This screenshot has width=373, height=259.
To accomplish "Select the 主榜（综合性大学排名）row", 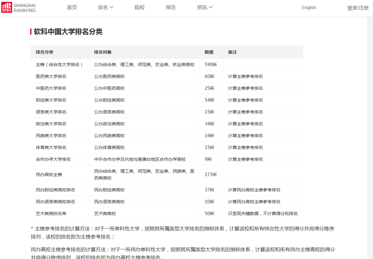I will coord(59,65).
